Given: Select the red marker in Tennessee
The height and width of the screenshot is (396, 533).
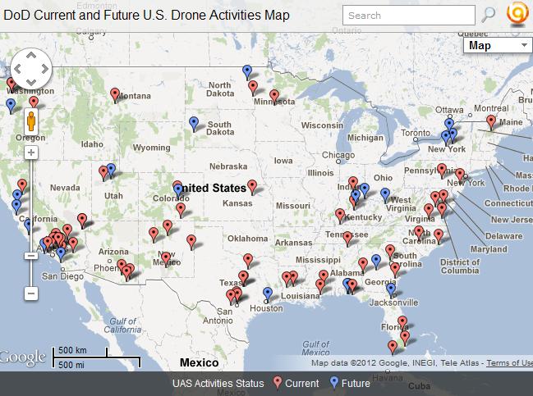Looking at the screenshot, I should pos(347,239).
